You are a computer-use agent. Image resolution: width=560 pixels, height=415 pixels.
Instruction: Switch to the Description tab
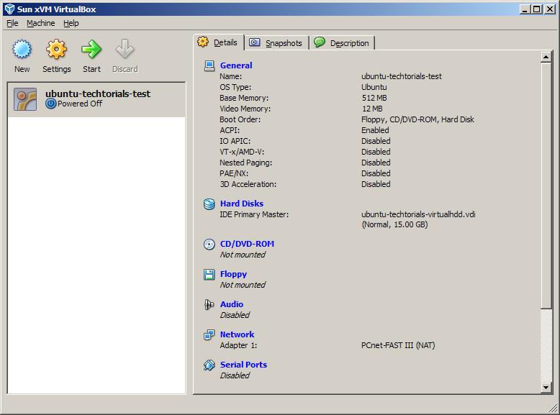click(x=342, y=43)
